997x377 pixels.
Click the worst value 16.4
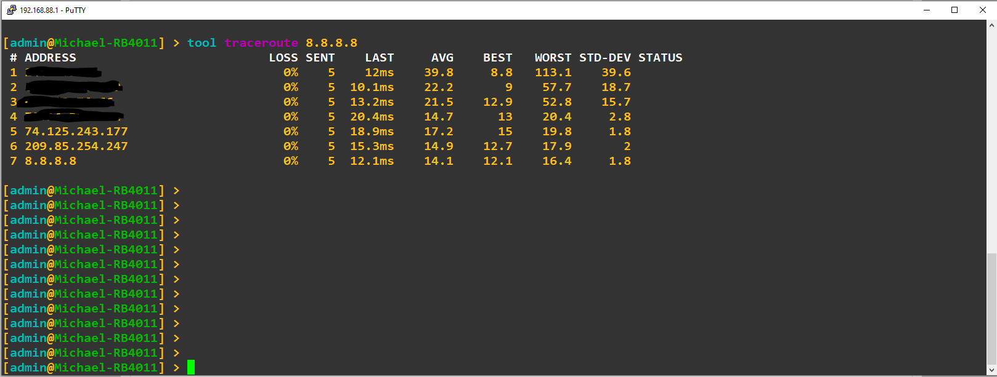point(557,161)
